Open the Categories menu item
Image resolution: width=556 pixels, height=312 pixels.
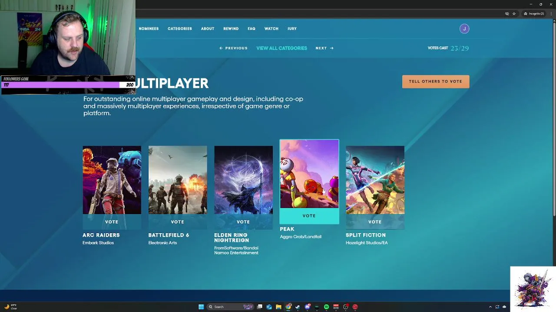180,29
